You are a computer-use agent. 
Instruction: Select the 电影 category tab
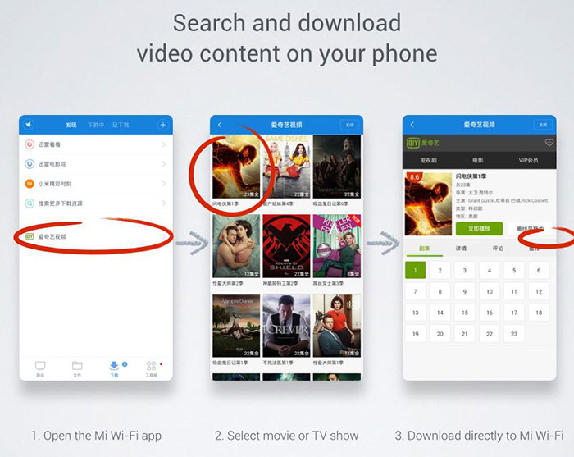point(477,160)
